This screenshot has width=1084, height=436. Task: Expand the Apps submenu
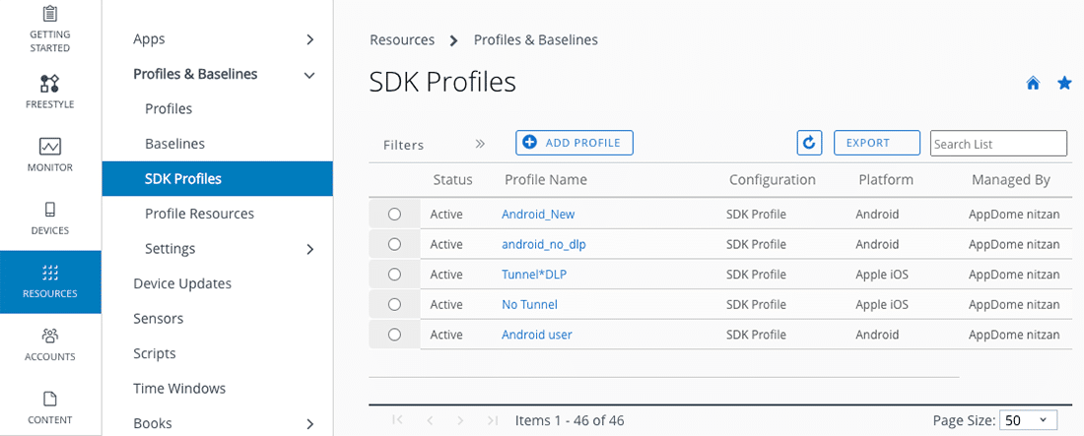[309, 39]
